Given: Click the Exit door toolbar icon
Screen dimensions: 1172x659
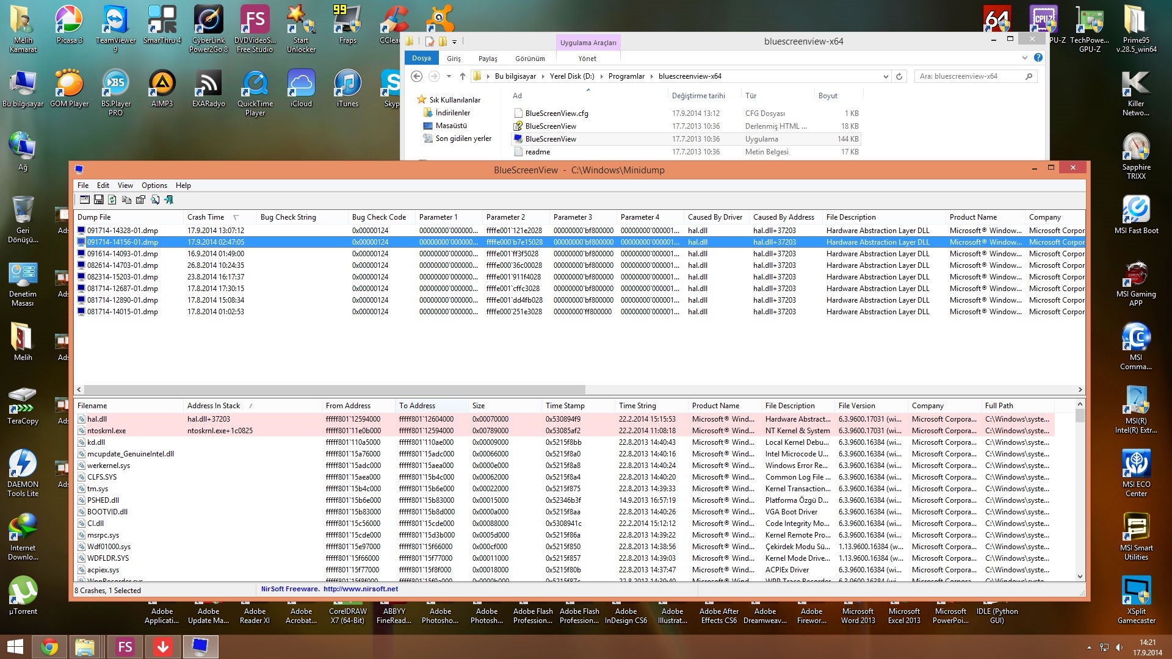Looking at the screenshot, I should coord(169,200).
